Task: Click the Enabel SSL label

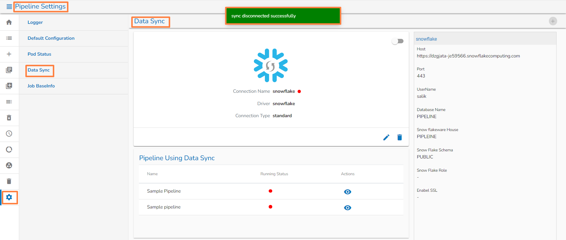Action: 427,191
